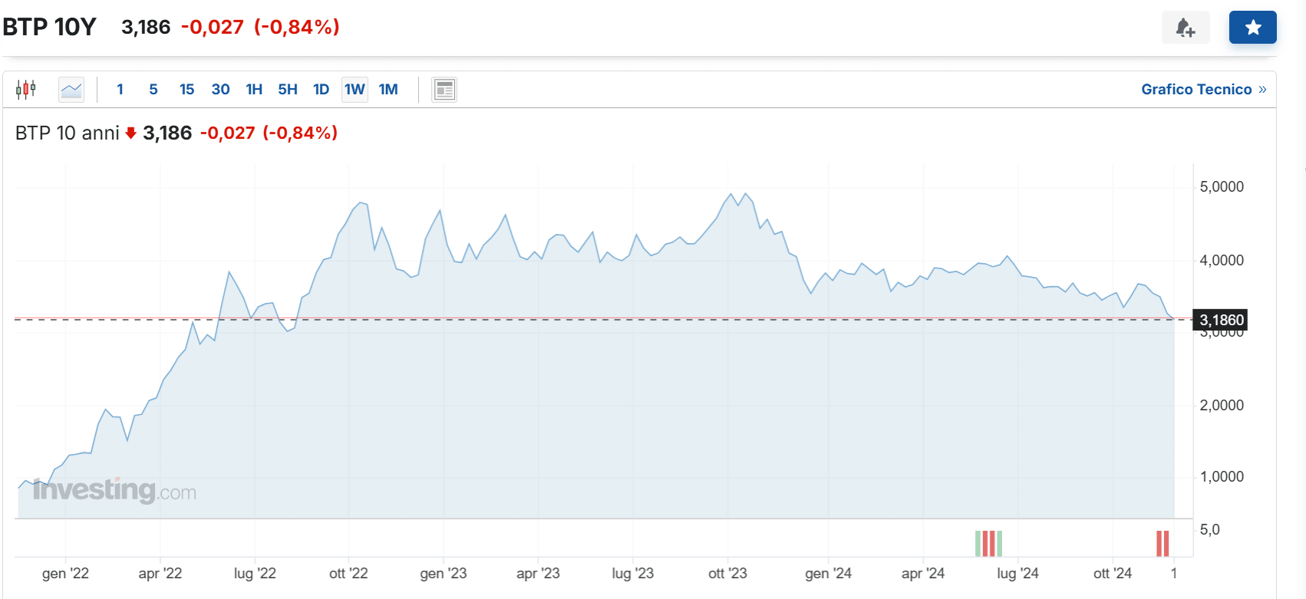Click the volume bars near lug '24
The height and width of the screenshot is (599, 1306).
click(988, 544)
